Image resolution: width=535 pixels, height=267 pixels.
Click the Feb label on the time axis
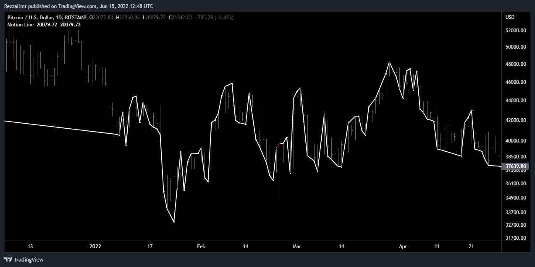(x=202, y=246)
